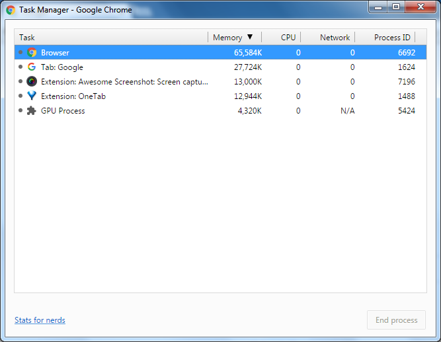
Task: Open the Stats for nerds link
Action: click(x=40, y=320)
